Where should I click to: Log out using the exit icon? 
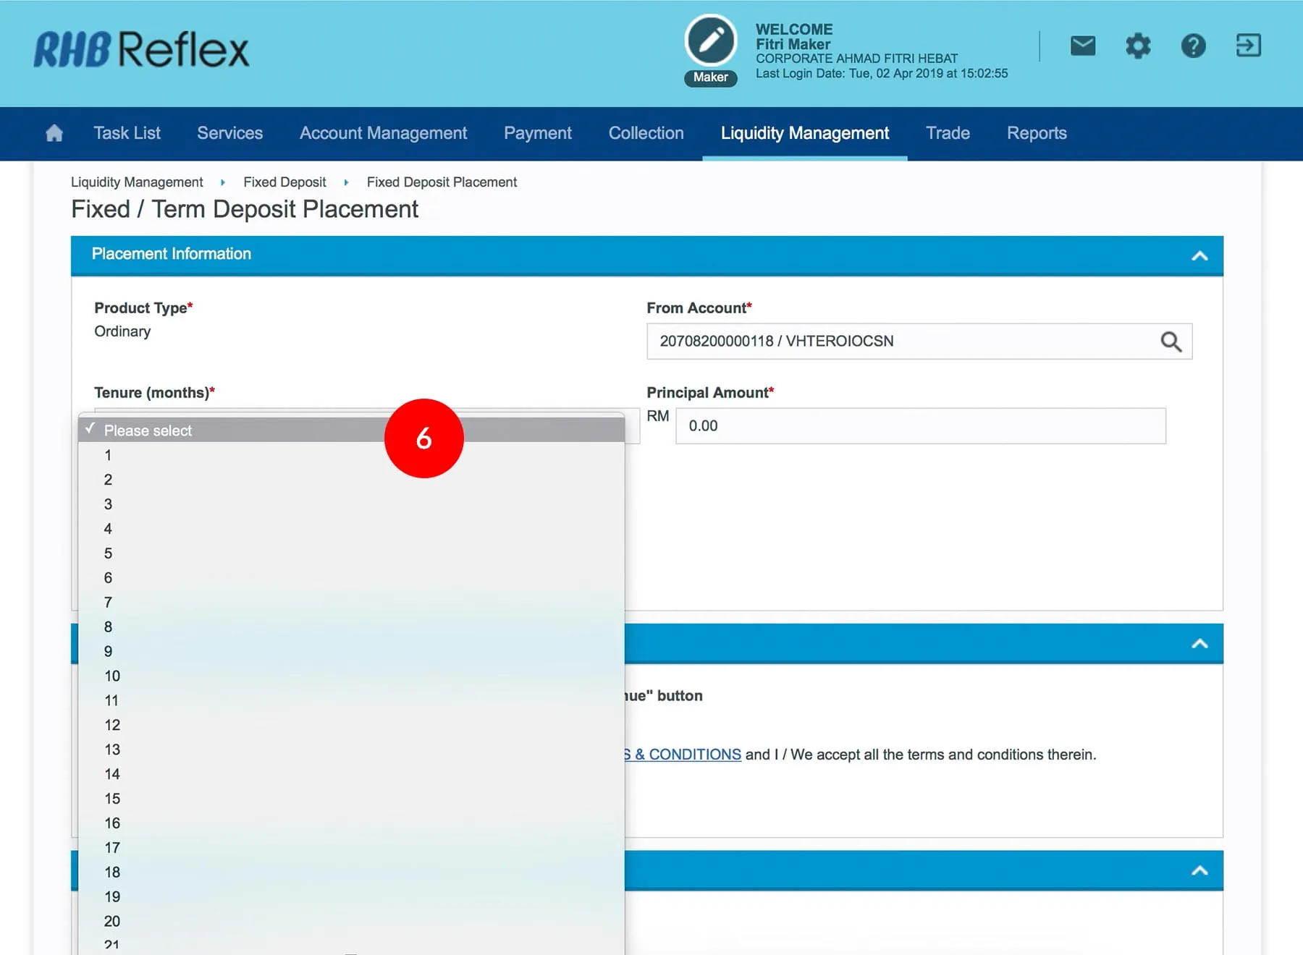1248,46
